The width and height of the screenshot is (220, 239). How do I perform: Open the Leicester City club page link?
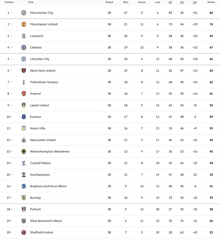point(39,59)
